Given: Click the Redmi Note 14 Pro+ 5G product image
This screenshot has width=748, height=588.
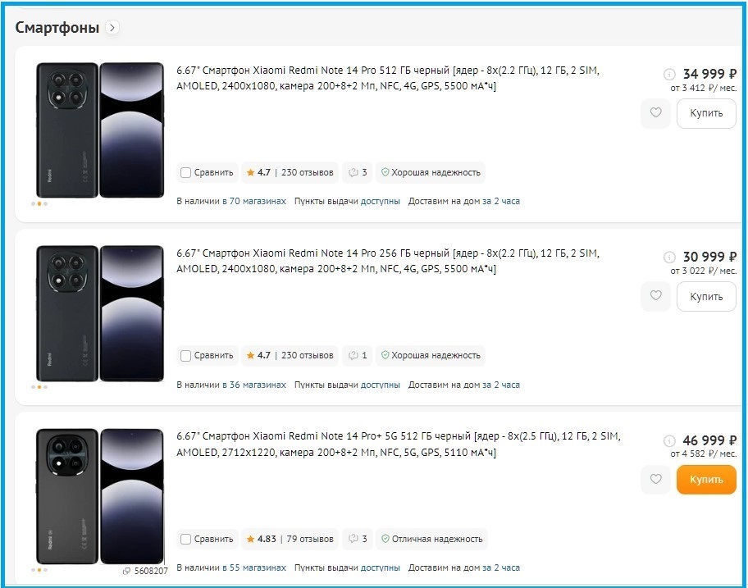Looking at the screenshot, I should [x=99, y=495].
